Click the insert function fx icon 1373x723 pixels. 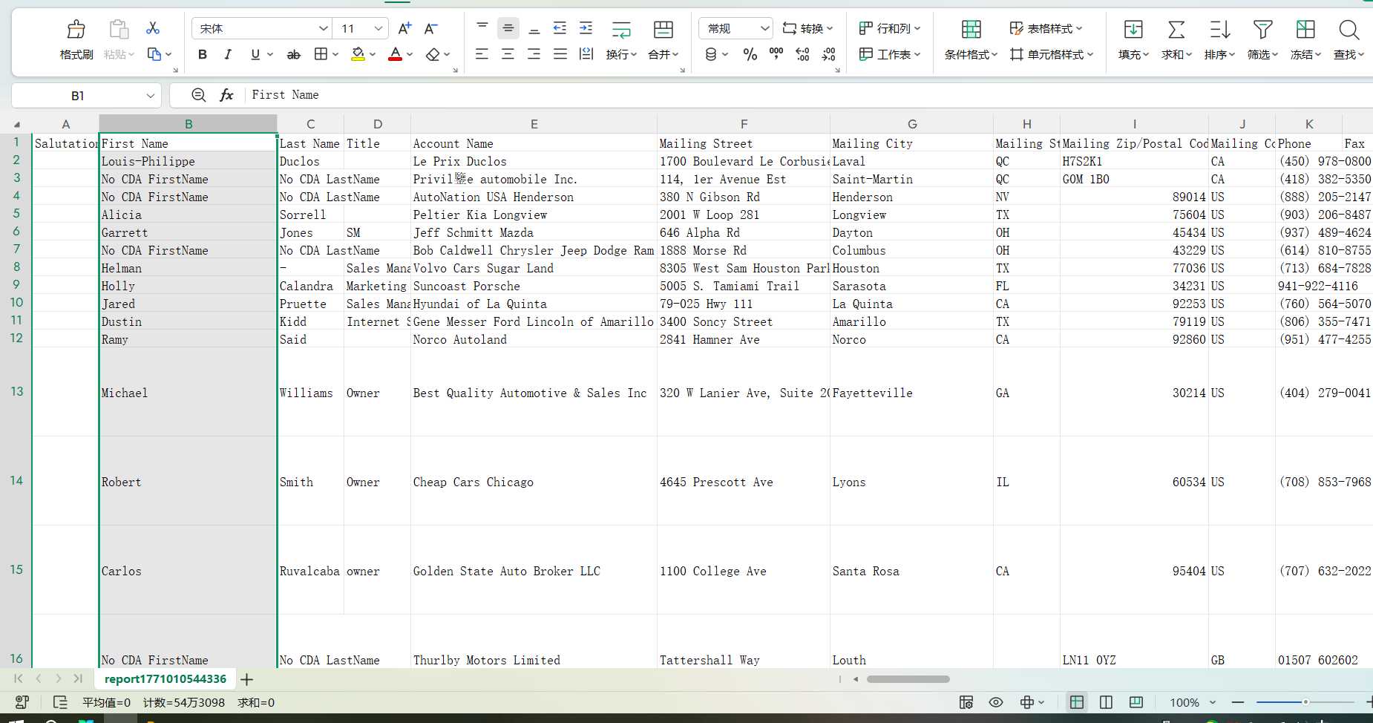point(226,95)
